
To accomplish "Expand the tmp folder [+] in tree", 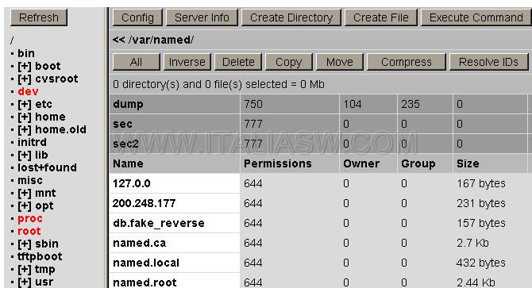I will pyautogui.click(x=25, y=270).
